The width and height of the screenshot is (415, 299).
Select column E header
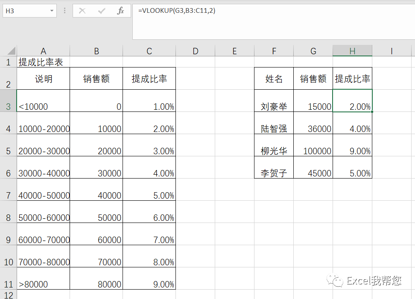pos(234,51)
